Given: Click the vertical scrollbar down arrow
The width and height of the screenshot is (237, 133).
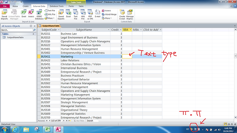Looking at the screenshot, I should [235, 118].
